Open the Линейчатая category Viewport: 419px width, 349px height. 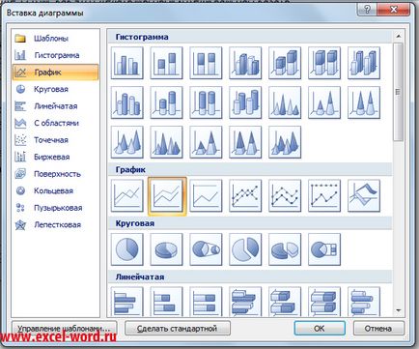[x=55, y=106]
